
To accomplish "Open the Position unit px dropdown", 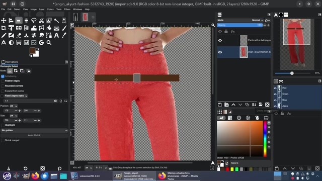I will click(14, 106).
